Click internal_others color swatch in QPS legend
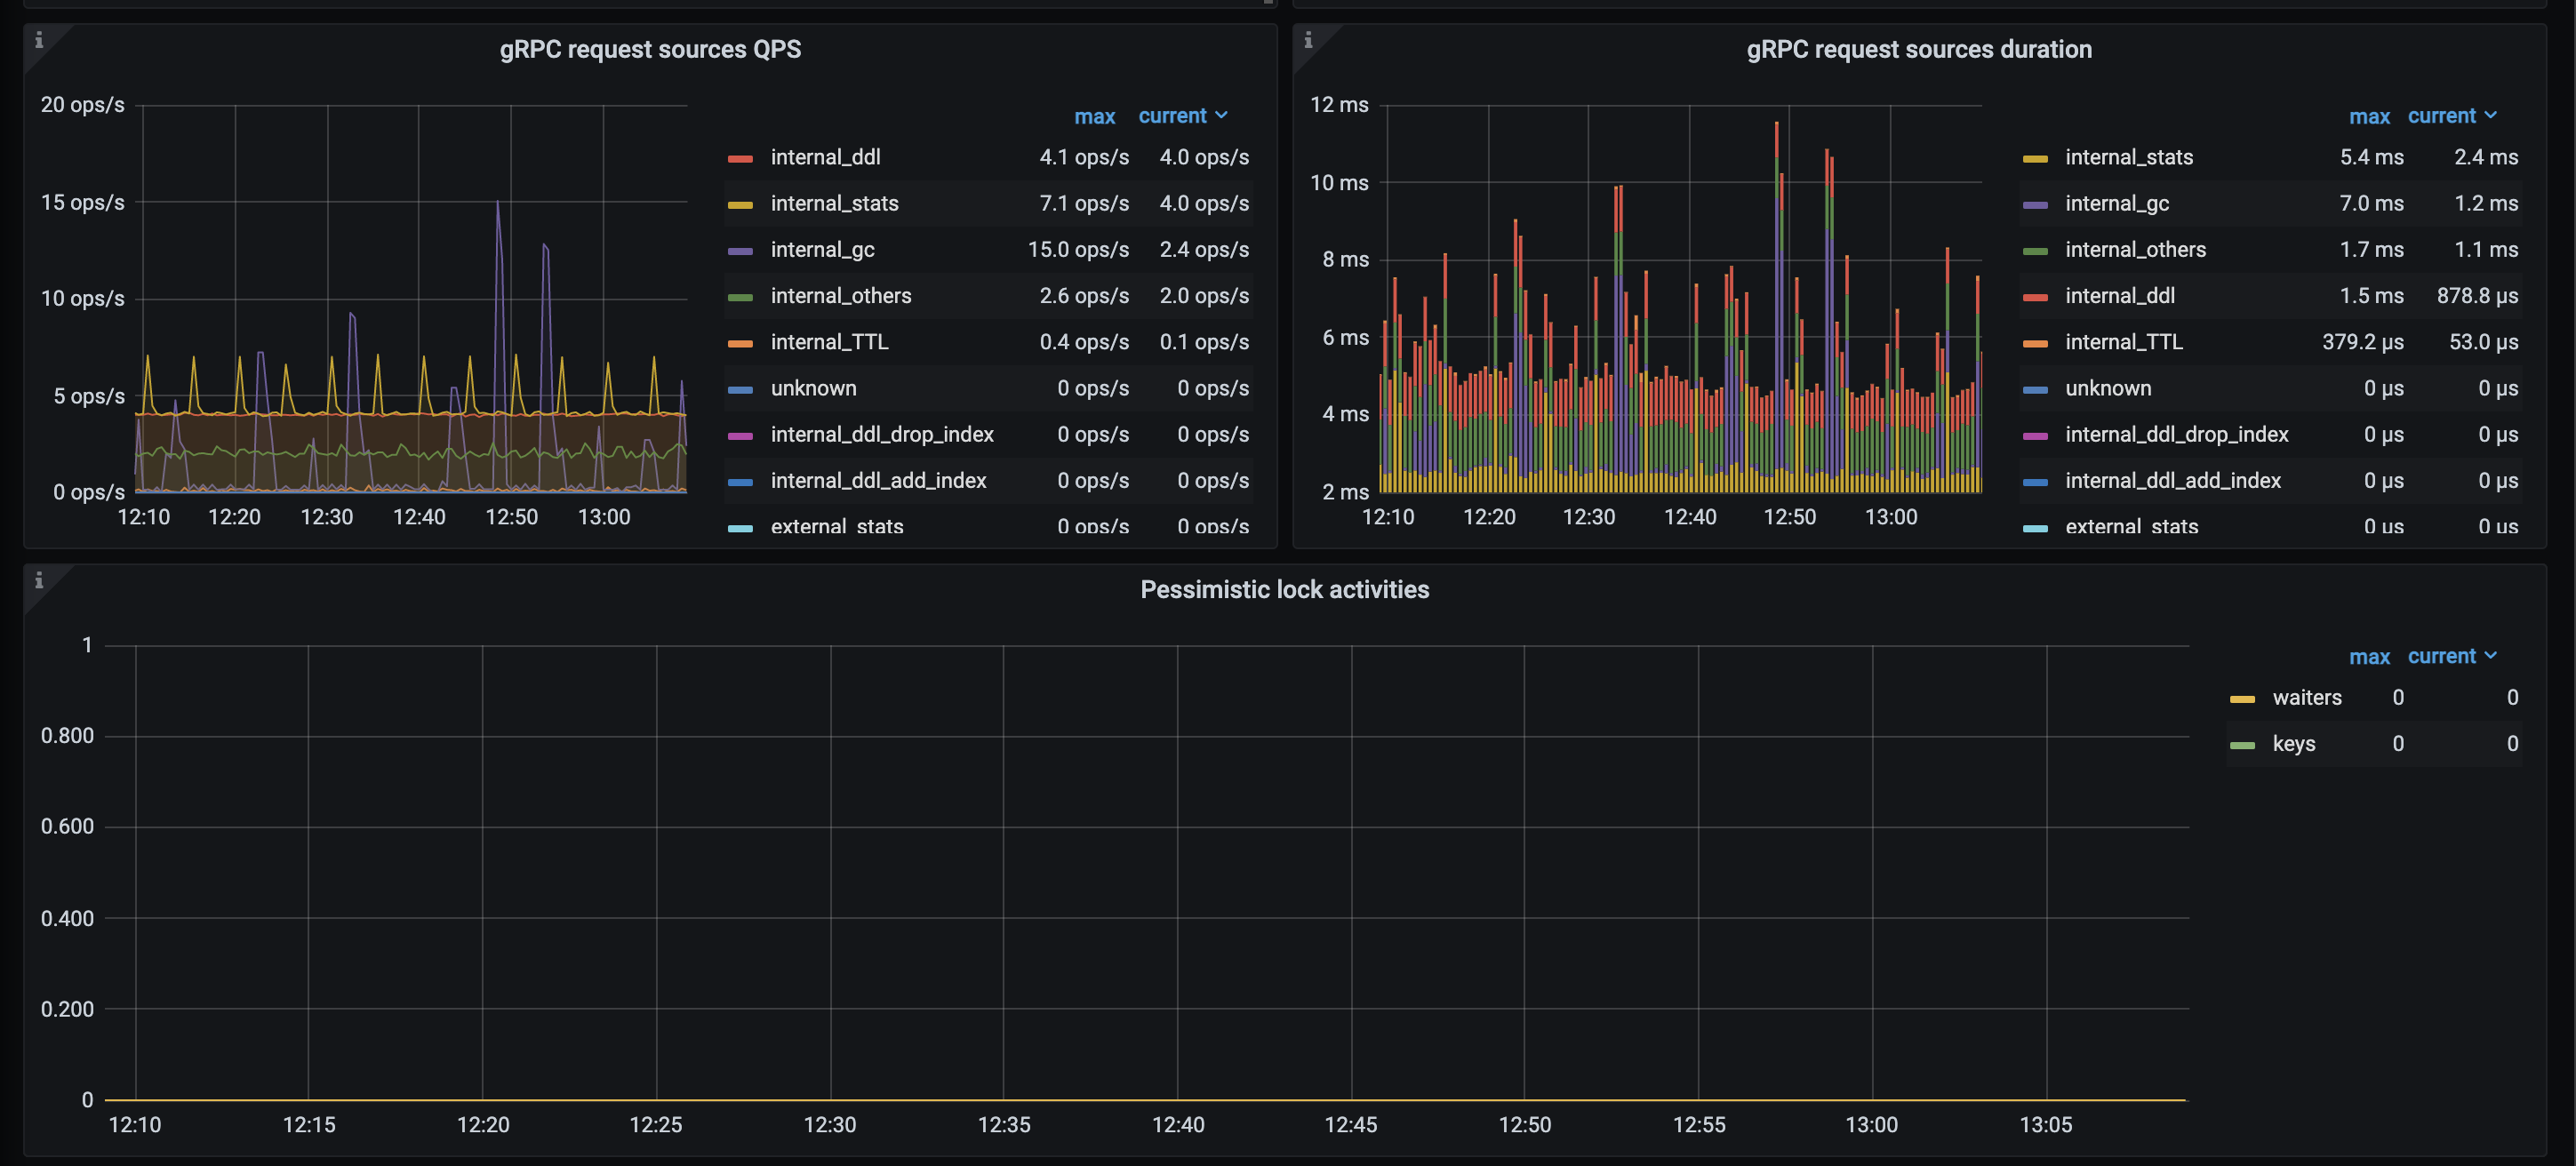The width and height of the screenshot is (2576, 1166). tap(742, 296)
